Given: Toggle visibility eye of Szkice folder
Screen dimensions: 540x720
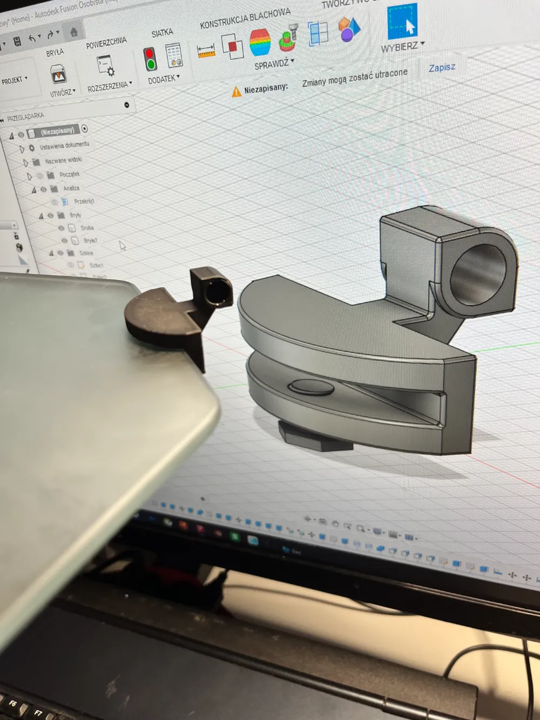Looking at the screenshot, I should pyautogui.click(x=60, y=253).
